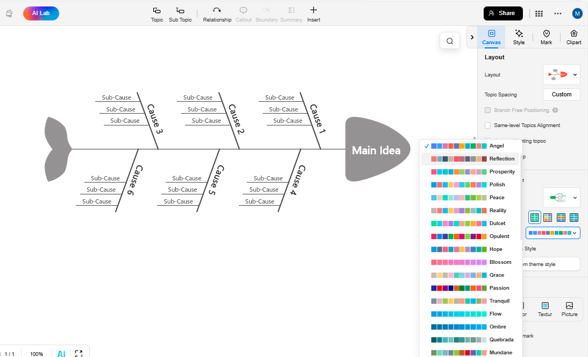Expand the color scheme dropdown
This screenshot has height=357, width=588.
coord(552,233)
